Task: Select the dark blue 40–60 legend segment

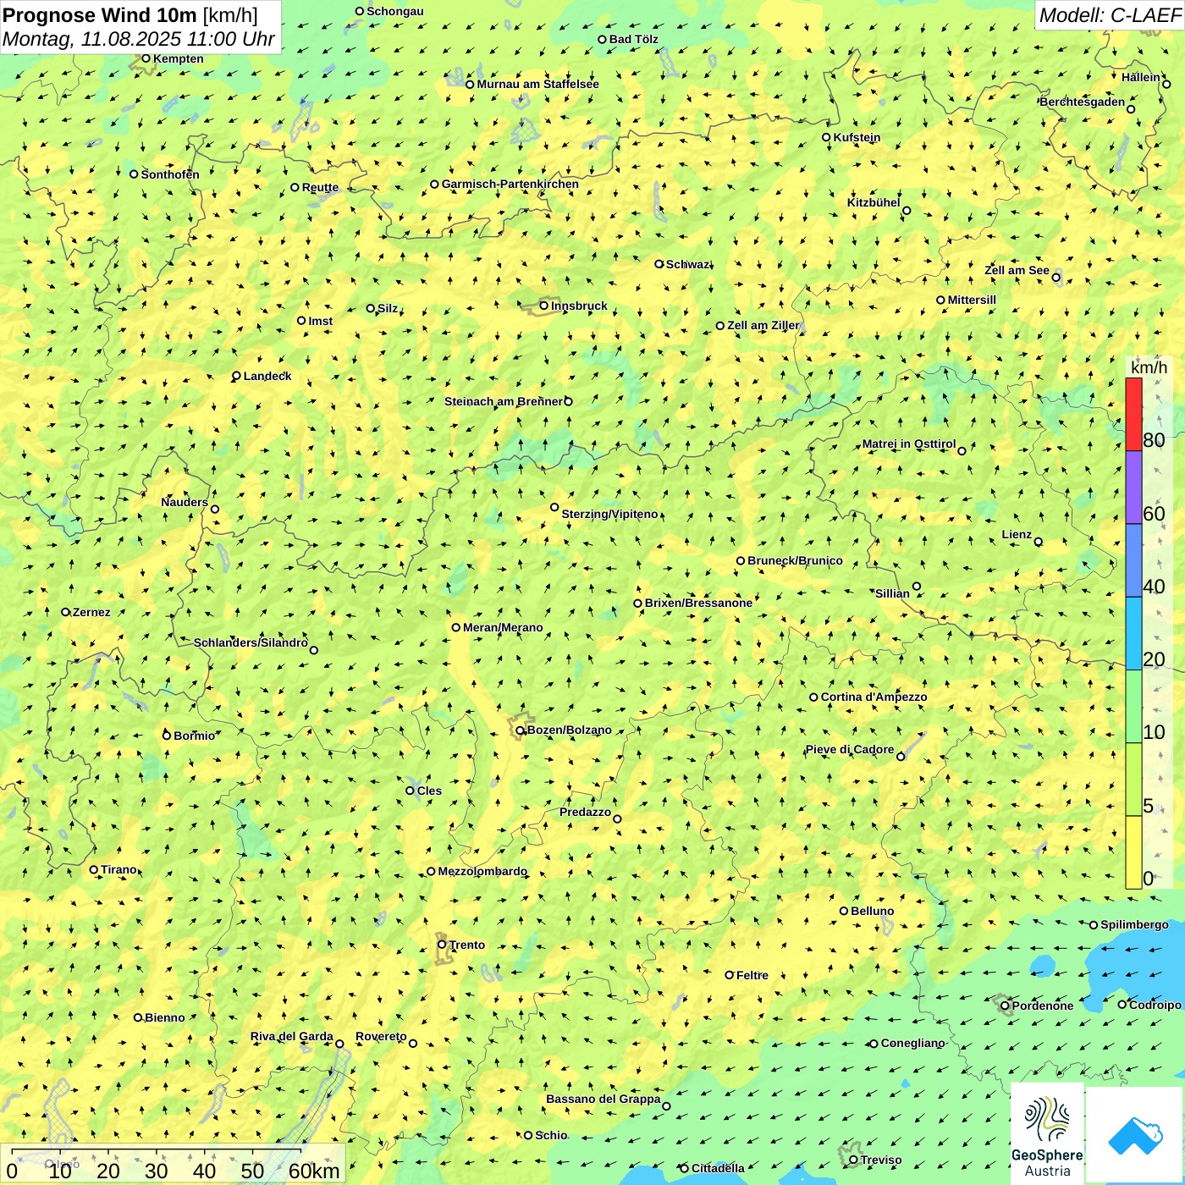Action: coord(1133,560)
